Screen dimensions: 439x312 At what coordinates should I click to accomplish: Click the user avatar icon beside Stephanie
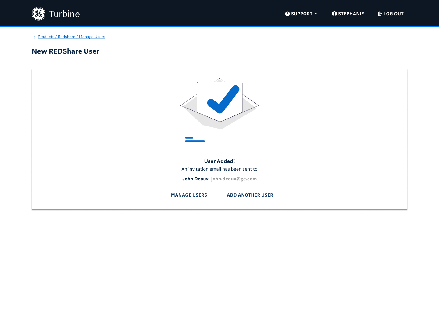click(x=334, y=14)
